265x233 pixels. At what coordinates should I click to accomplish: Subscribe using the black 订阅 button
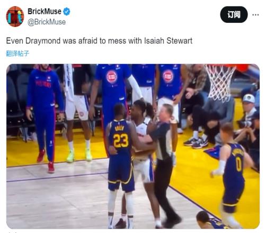click(x=234, y=14)
